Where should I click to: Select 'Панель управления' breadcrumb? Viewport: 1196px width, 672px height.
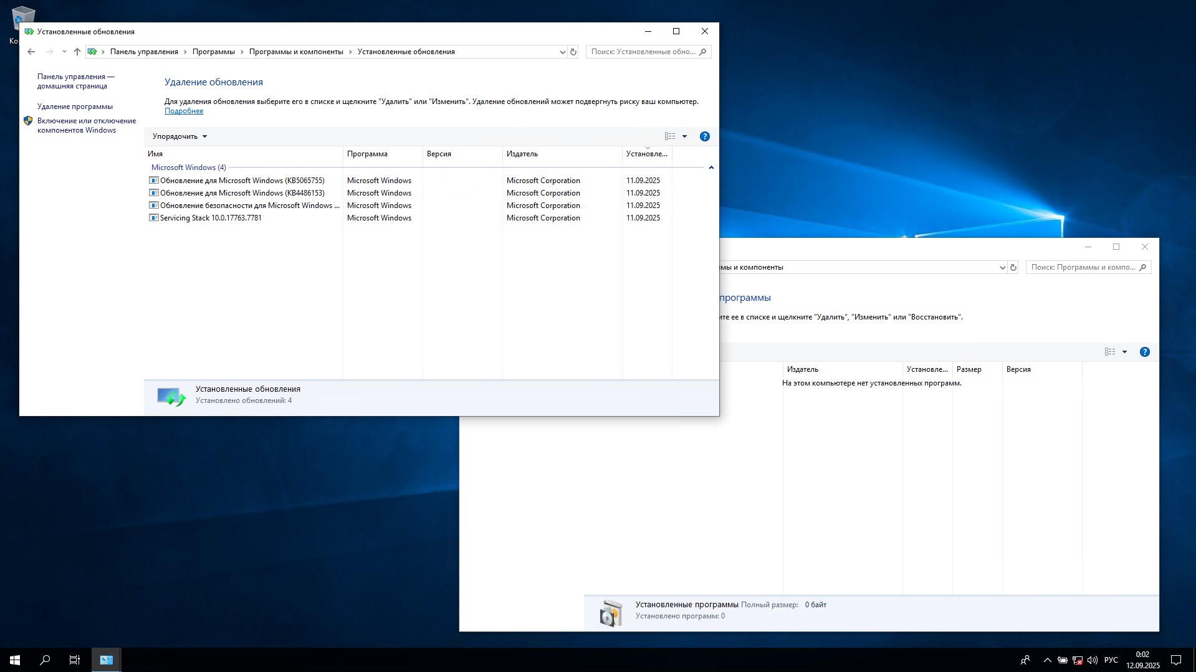point(144,52)
